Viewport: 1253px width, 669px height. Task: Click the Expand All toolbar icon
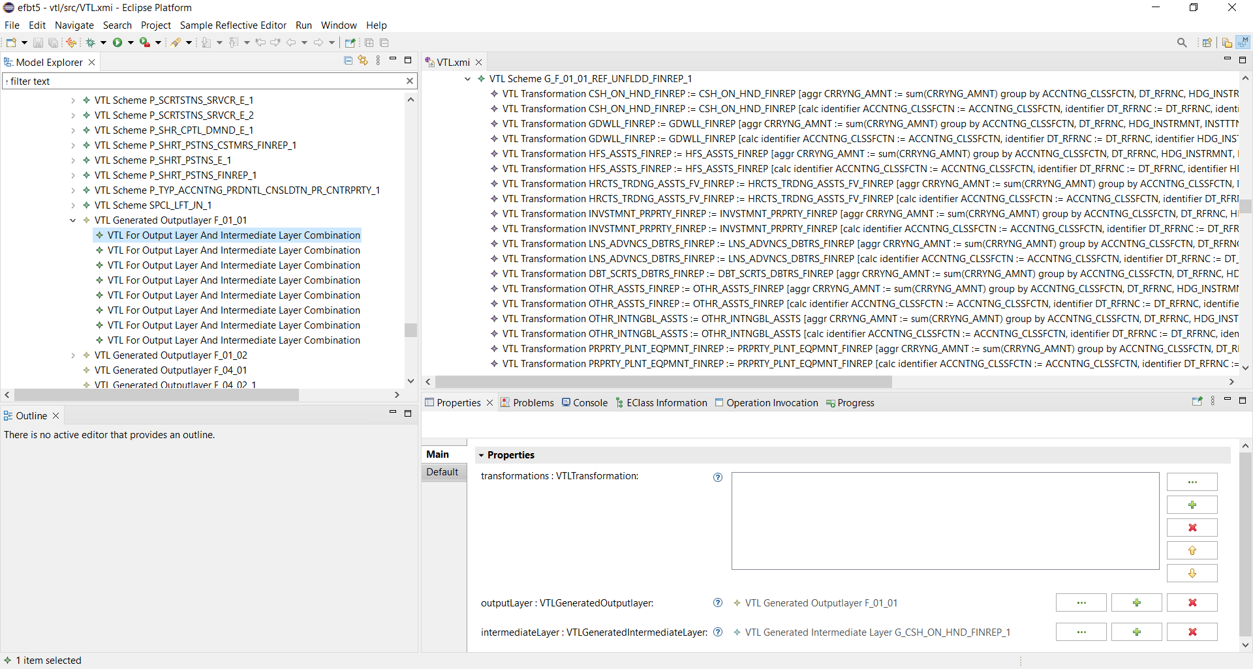tap(369, 42)
